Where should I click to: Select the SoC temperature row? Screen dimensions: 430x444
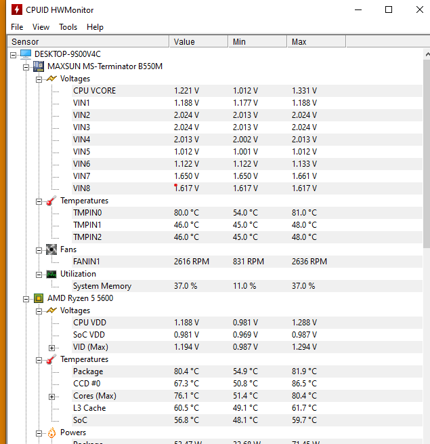pos(247,420)
